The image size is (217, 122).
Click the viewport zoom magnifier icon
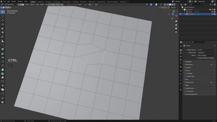[176, 21]
